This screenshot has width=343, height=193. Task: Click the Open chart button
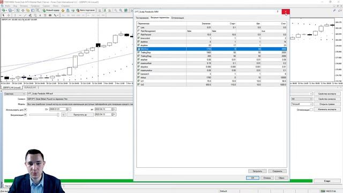click(327, 104)
